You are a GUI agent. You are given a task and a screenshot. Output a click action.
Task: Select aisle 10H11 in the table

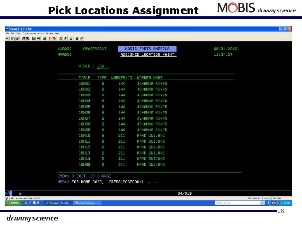pos(84,141)
